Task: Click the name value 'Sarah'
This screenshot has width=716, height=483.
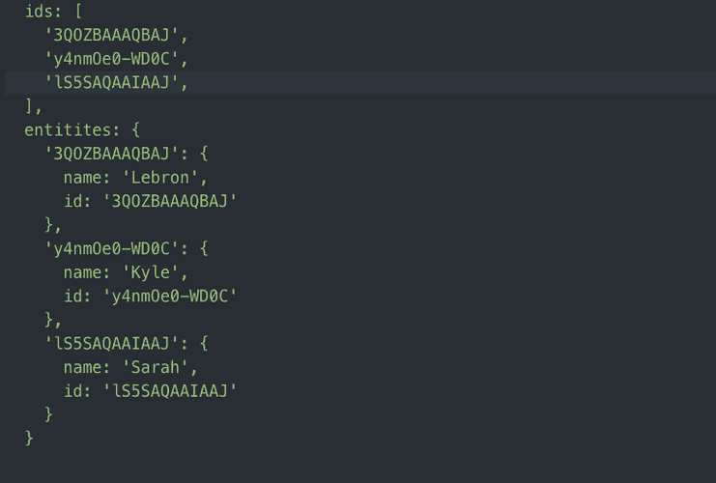Action: (156, 367)
